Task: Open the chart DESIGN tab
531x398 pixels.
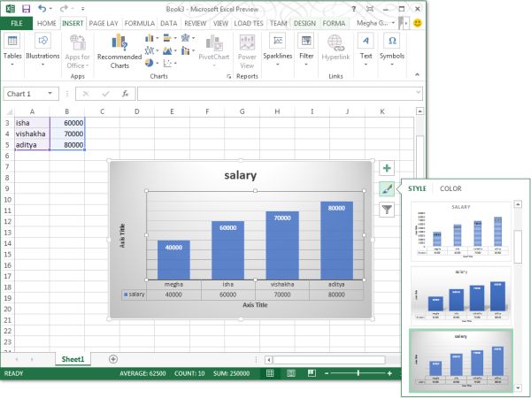Action: coord(304,23)
